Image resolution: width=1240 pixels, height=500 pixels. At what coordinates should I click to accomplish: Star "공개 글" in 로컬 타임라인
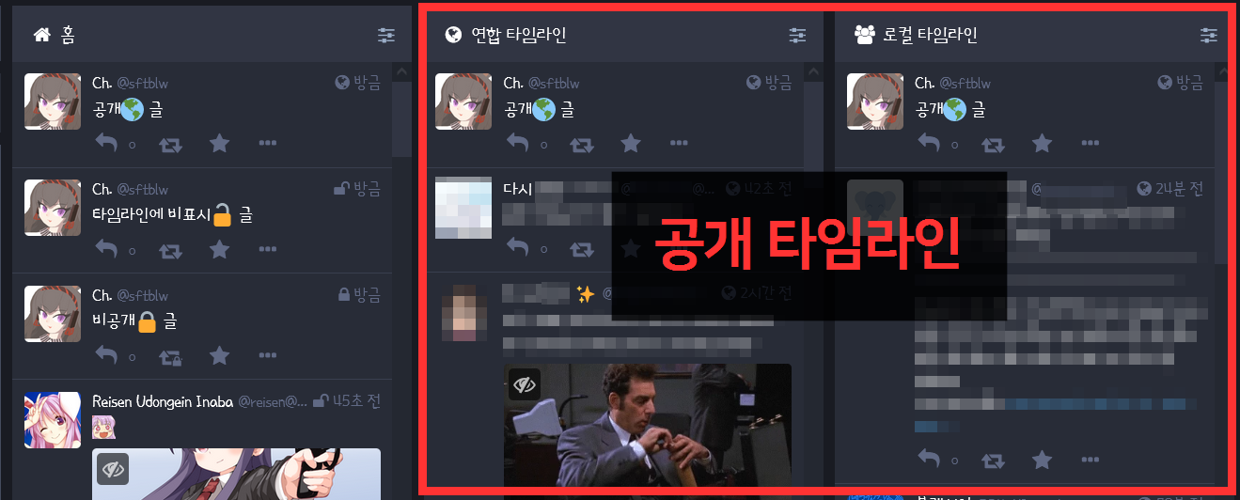coord(1043,143)
